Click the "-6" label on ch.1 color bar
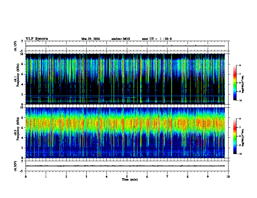The width and height of the screenshot is (257, 198). tap(239, 65)
